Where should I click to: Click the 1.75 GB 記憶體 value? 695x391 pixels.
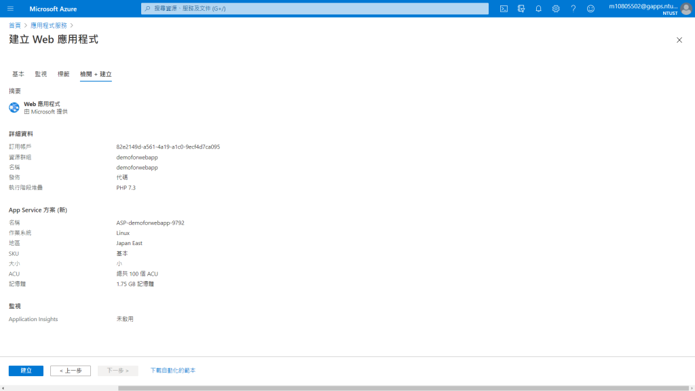(135, 284)
